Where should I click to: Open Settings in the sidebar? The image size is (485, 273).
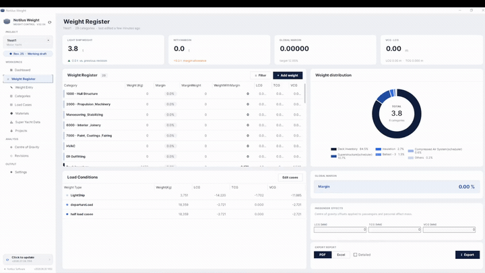21,172
